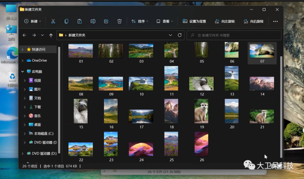Open the 排序 sort dropdown
This screenshot has width=304, height=179.
point(140,21)
